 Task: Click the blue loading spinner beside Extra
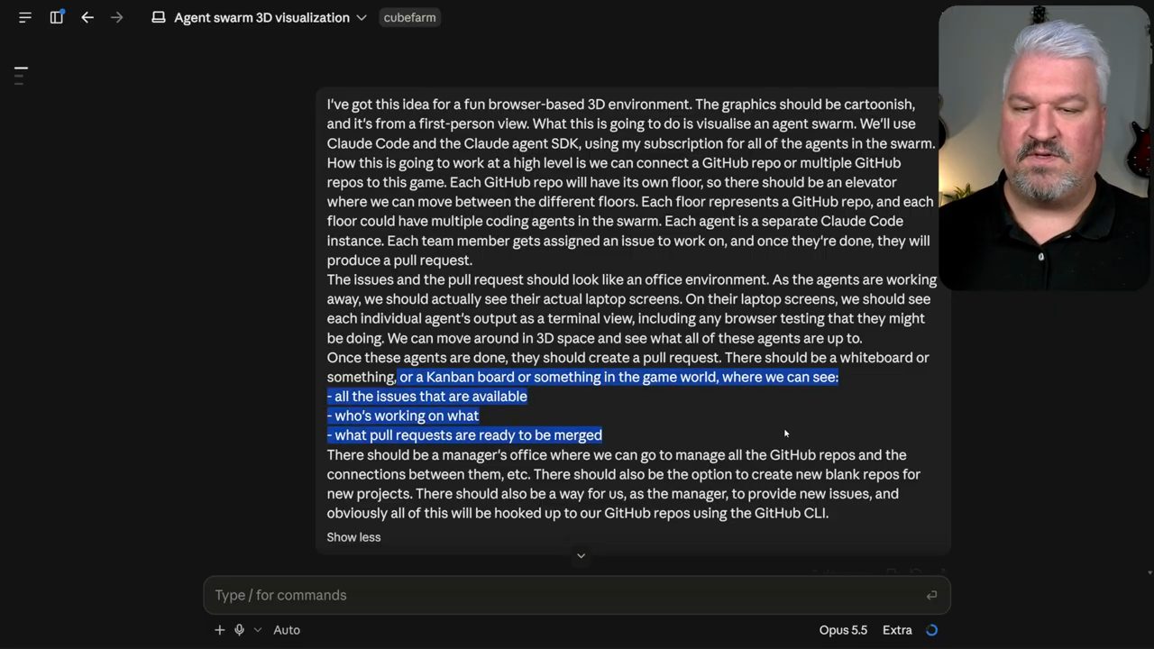click(931, 630)
